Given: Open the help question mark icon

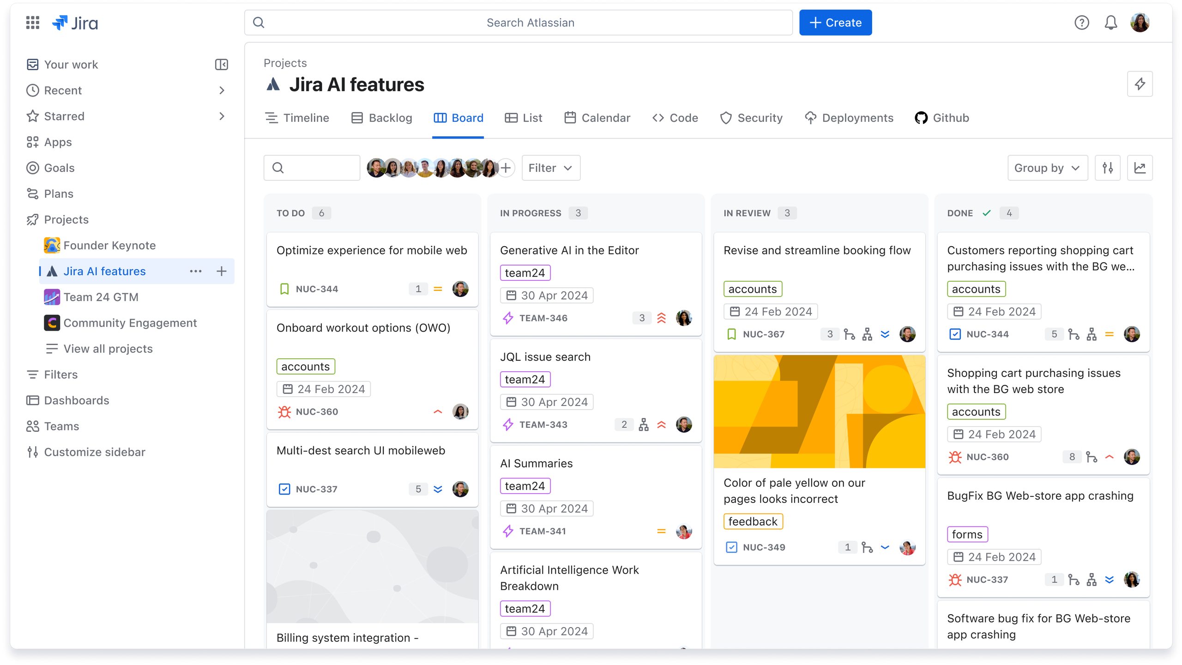Looking at the screenshot, I should tap(1081, 22).
